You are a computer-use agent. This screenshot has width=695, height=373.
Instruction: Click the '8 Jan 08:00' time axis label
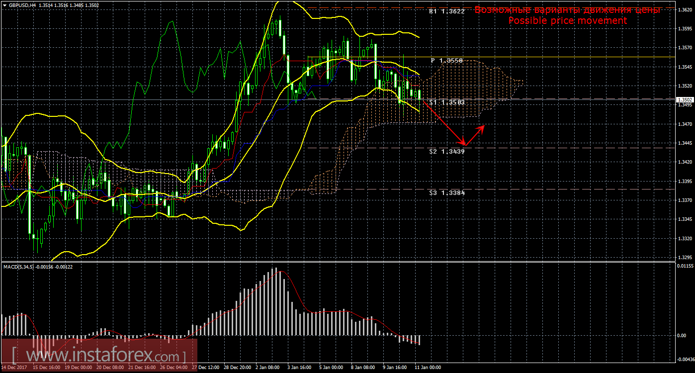[364, 368]
